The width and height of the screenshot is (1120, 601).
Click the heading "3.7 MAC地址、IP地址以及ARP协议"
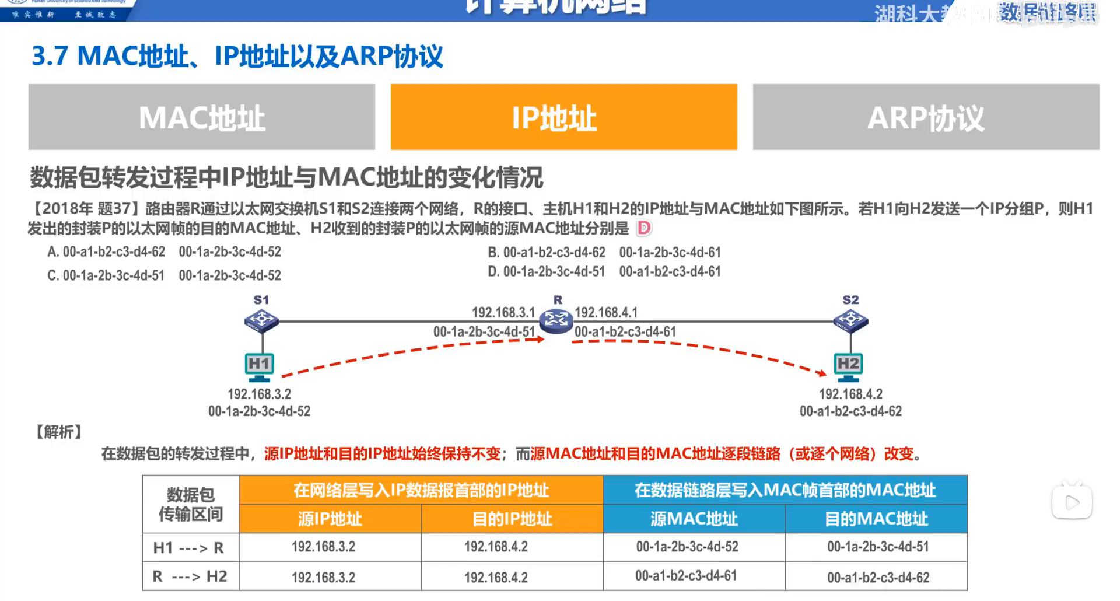(237, 56)
